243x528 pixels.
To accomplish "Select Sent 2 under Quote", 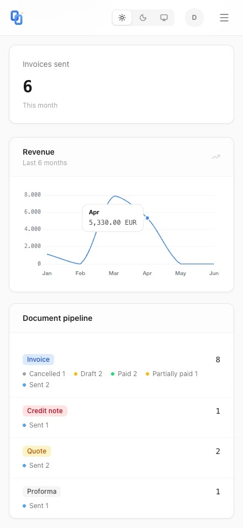I will (36, 466).
